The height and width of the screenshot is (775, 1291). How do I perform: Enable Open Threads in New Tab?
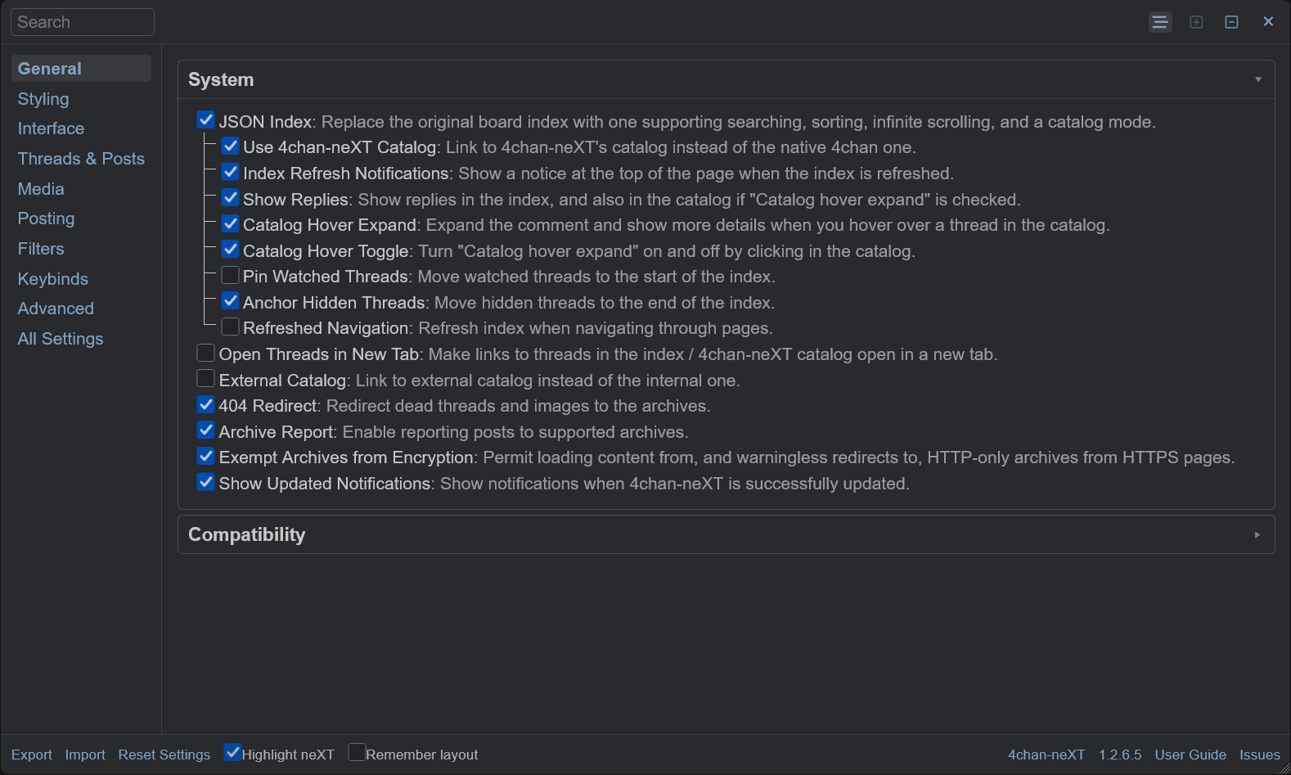coord(206,353)
